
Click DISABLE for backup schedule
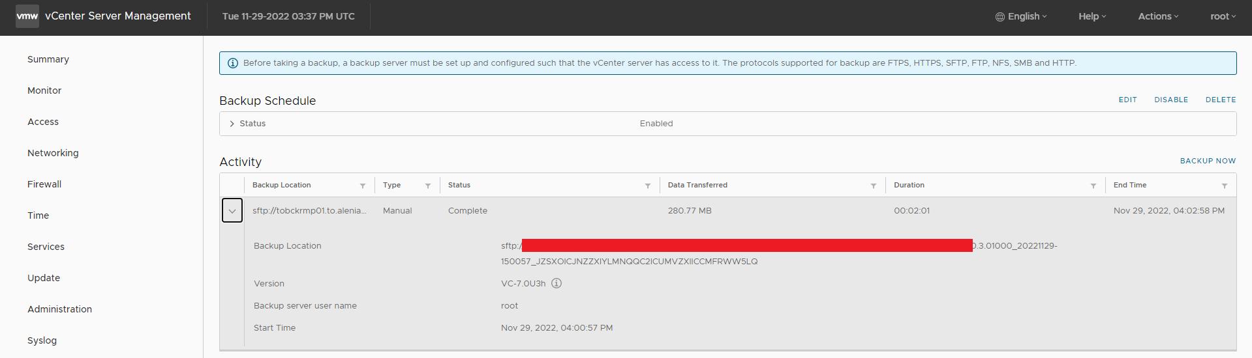1171,100
